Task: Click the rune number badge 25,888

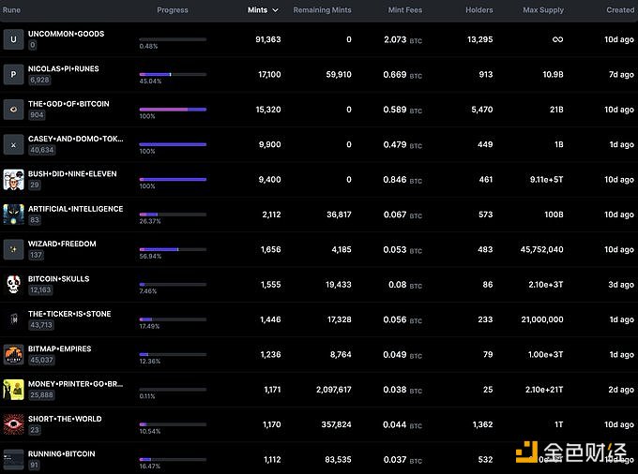Action: coord(41,394)
